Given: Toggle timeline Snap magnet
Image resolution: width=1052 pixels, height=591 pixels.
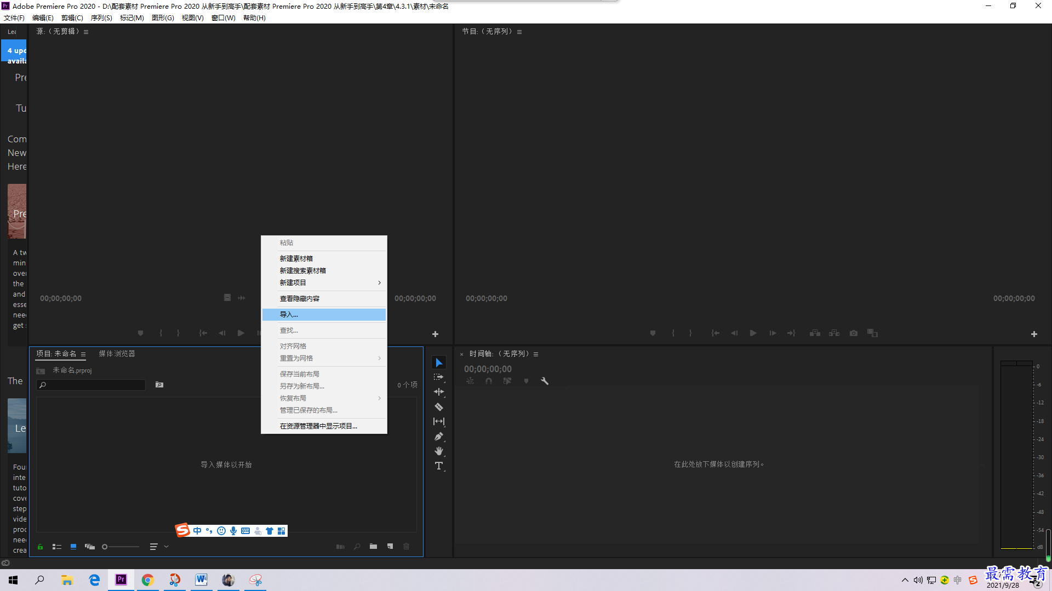Looking at the screenshot, I should (489, 381).
